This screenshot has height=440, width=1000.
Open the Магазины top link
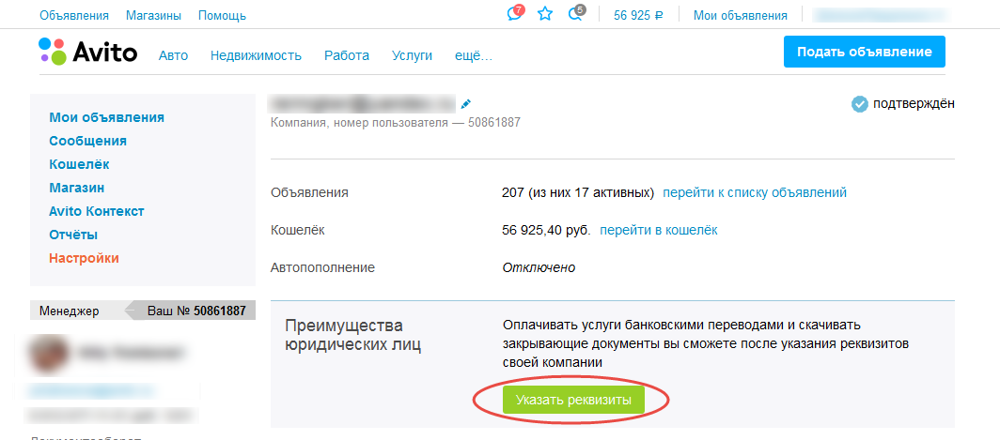[x=153, y=15]
